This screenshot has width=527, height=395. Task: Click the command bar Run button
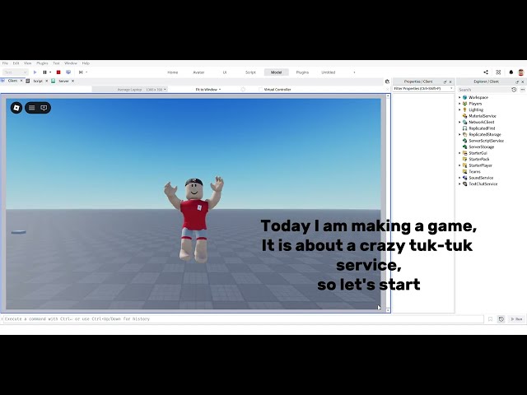516,319
